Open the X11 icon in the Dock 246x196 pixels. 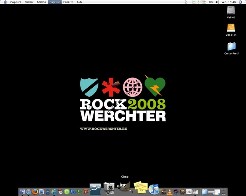(x=195, y=192)
